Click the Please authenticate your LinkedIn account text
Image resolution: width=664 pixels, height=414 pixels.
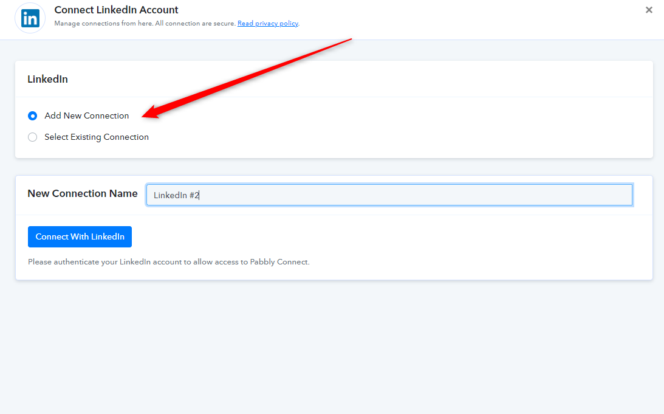168,262
